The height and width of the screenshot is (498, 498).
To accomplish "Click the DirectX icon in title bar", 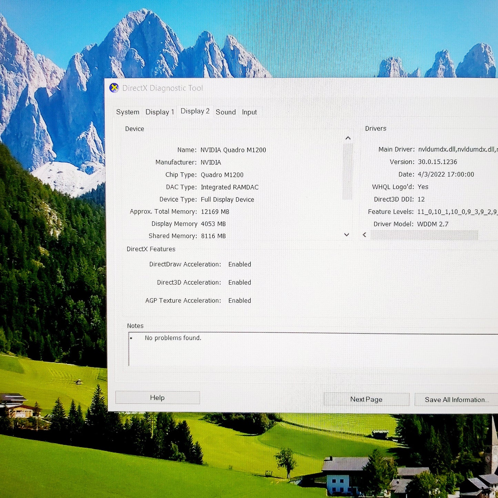I will 114,88.
